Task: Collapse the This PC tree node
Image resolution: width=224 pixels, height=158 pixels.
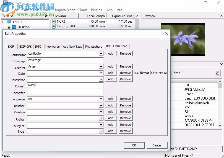Action: point(4,22)
